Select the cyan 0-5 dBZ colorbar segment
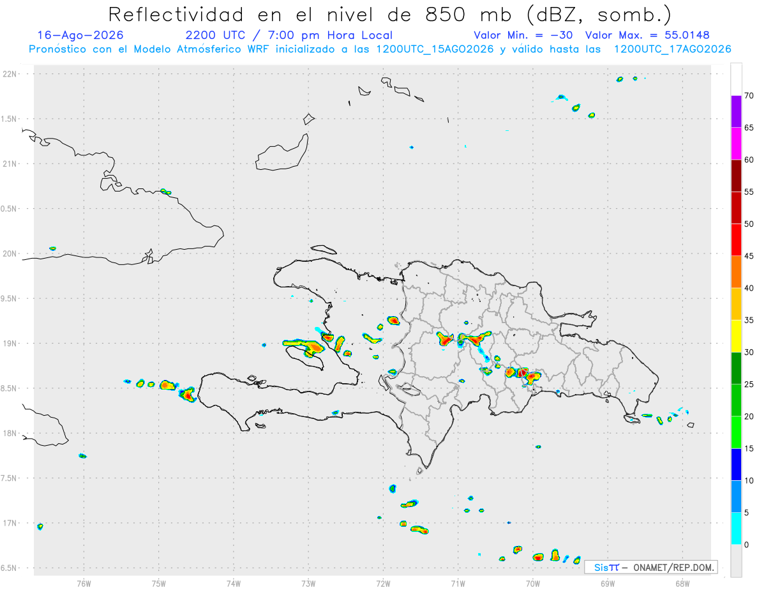 pyautogui.click(x=736, y=529)
